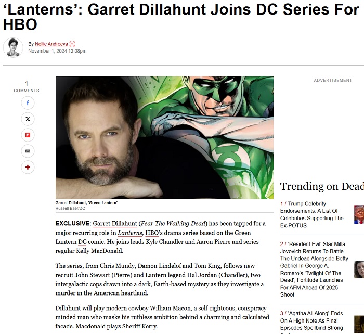Click Trump thumbnail in trending list
The image size is (364, 334).
(359, 215)
